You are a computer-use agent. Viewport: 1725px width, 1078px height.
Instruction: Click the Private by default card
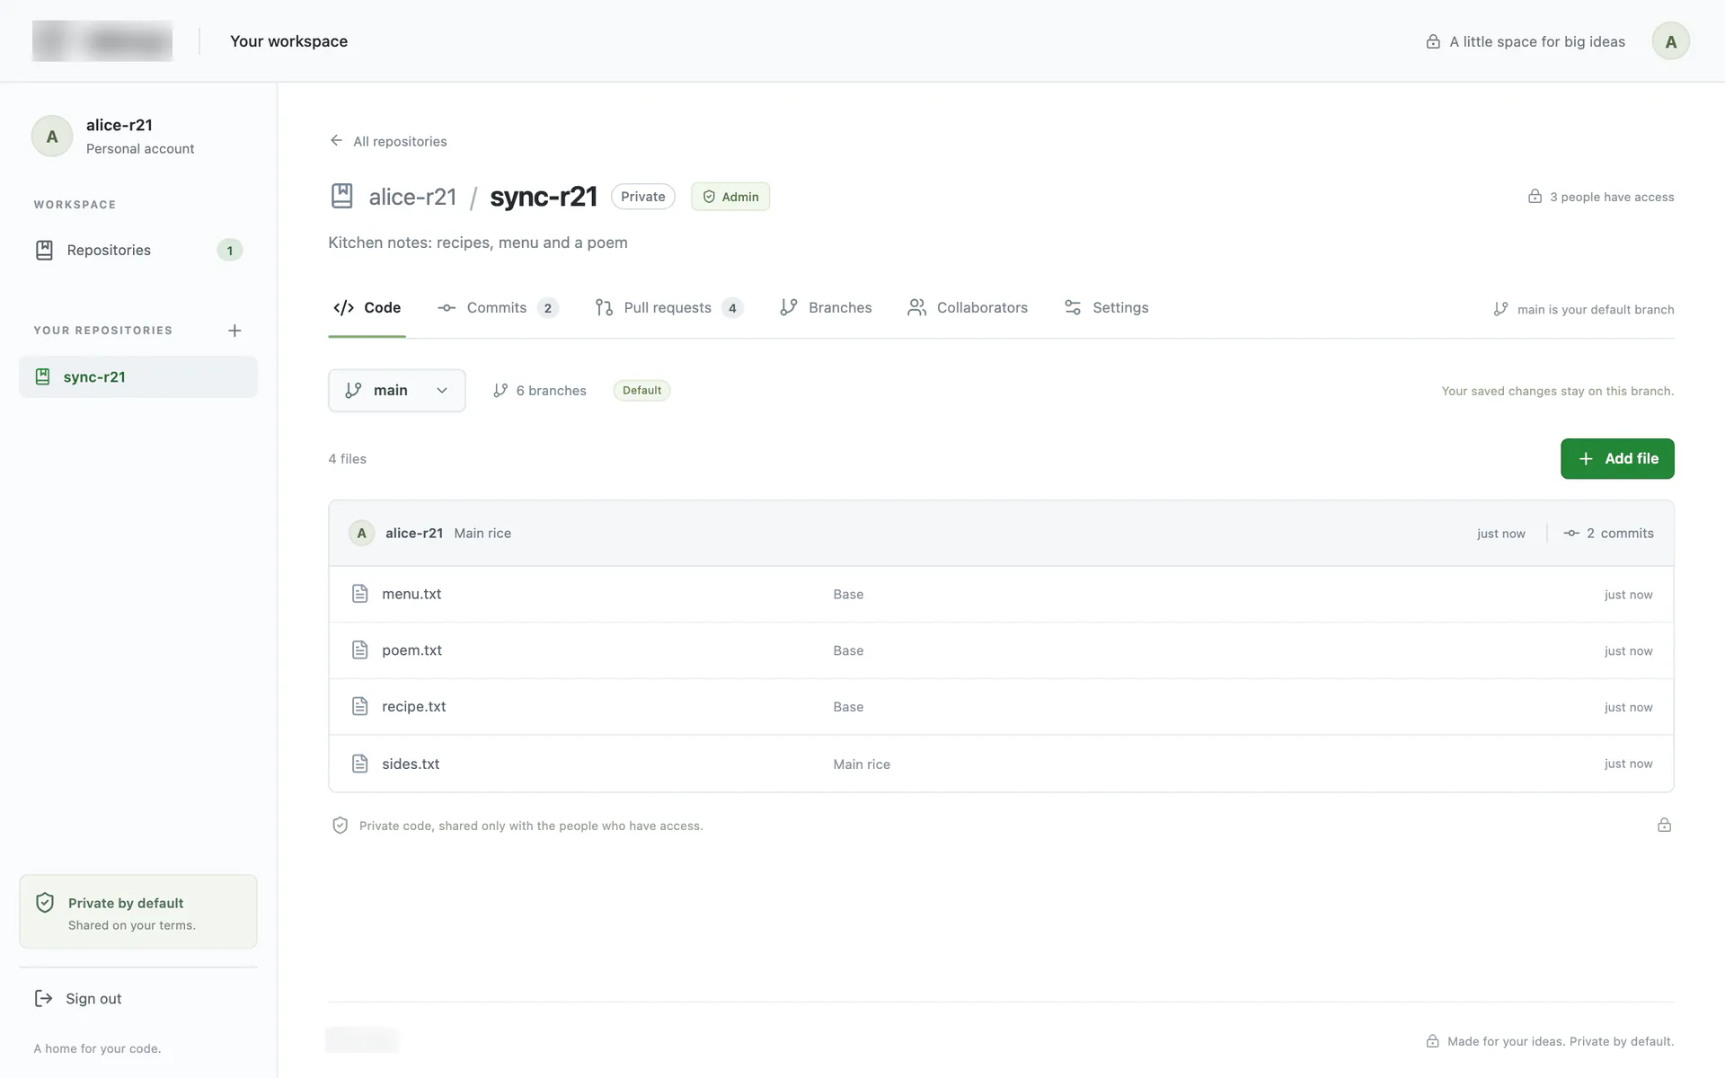pyautogui.click(x=138, y=912)
